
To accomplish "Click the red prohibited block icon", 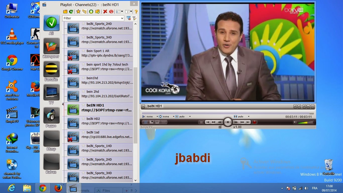I will coord(111,12).
